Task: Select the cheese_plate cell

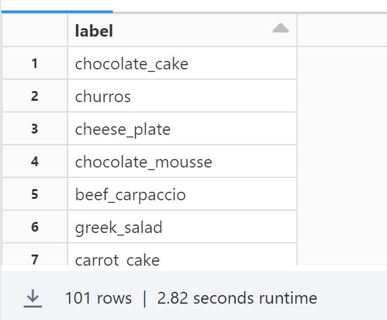Action: [x=182, y=129]
